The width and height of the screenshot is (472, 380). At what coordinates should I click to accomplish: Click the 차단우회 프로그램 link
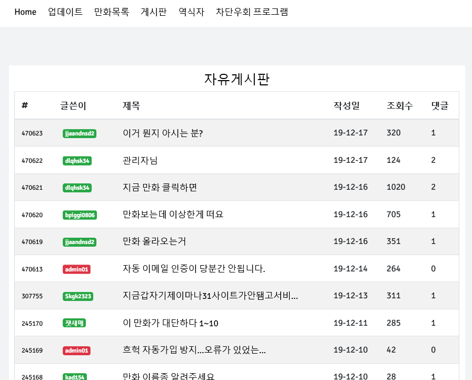coord(252,12)
